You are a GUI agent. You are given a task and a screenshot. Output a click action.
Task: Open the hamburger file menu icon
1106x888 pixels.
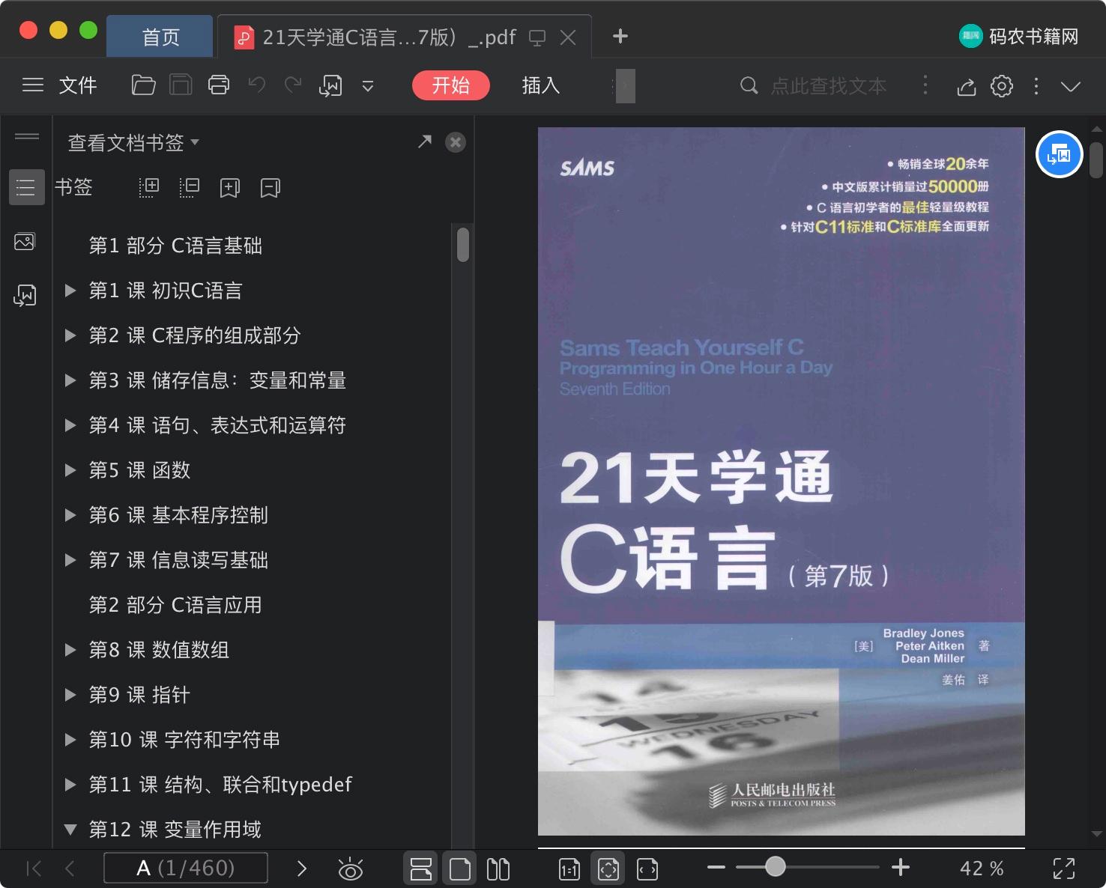[33, 85]
